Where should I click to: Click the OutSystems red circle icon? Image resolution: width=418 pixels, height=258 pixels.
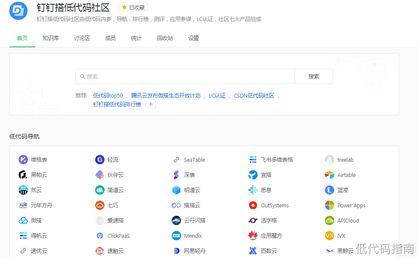tap(253, 205)
